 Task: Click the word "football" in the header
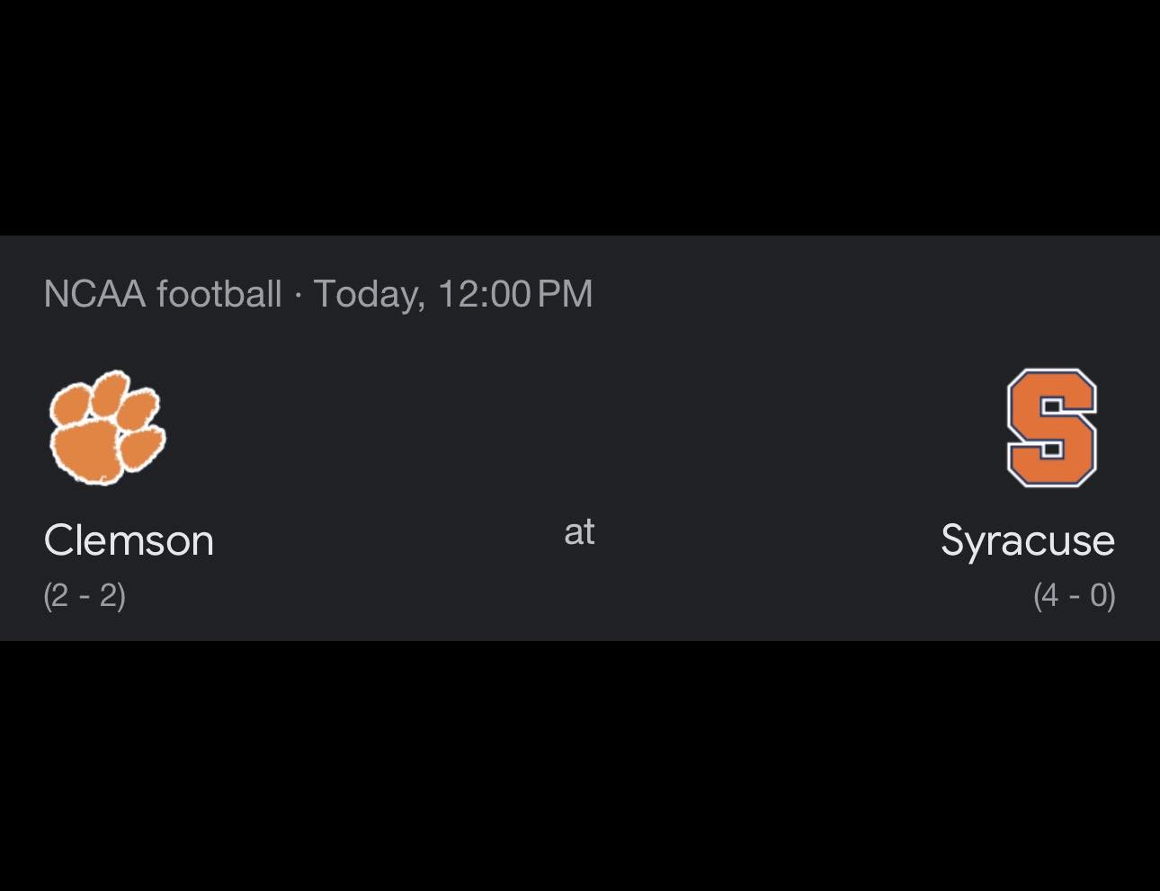coord(219,294)
